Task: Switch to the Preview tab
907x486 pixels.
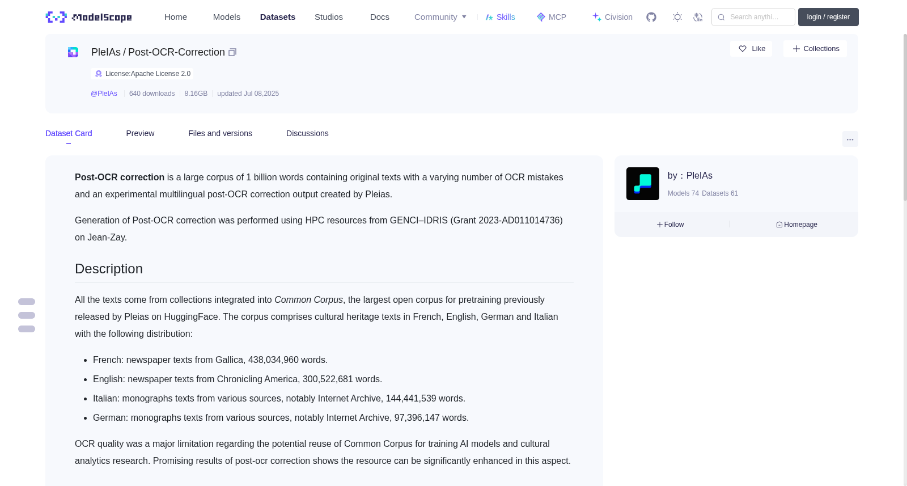Action: tap(140, 133)
